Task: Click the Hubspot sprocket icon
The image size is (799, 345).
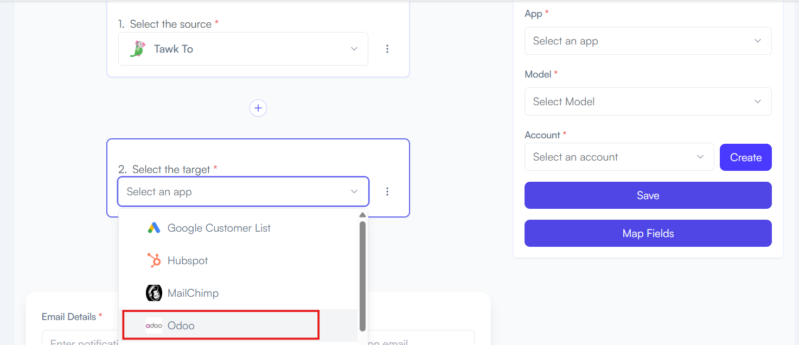Action: (x=154, y=260)
